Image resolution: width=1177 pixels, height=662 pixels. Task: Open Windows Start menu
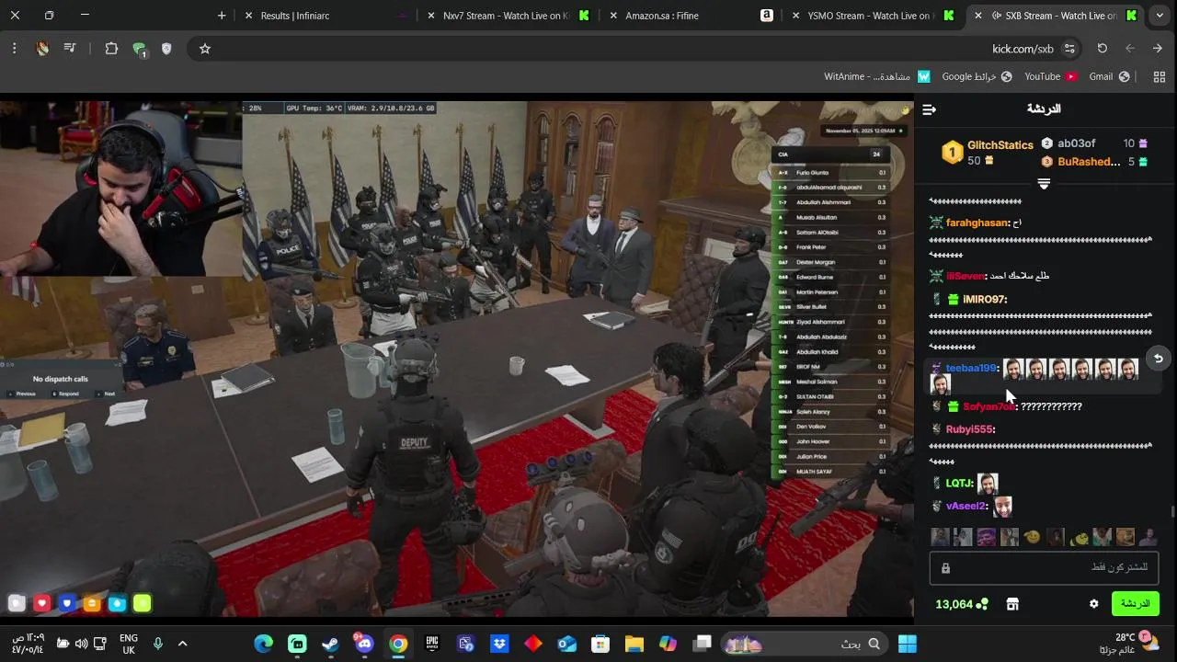tap(908, 644)
